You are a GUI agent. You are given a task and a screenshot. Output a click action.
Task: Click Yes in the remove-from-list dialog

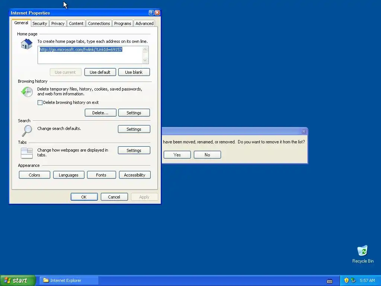coord(177,155)
